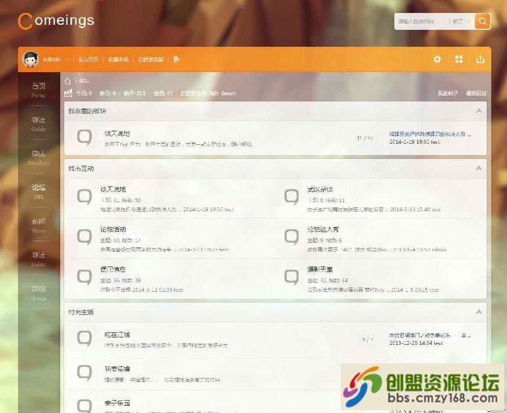Open the four-square grid icon
This screenshot has height=413, width=507.
(x=459, y=59)
